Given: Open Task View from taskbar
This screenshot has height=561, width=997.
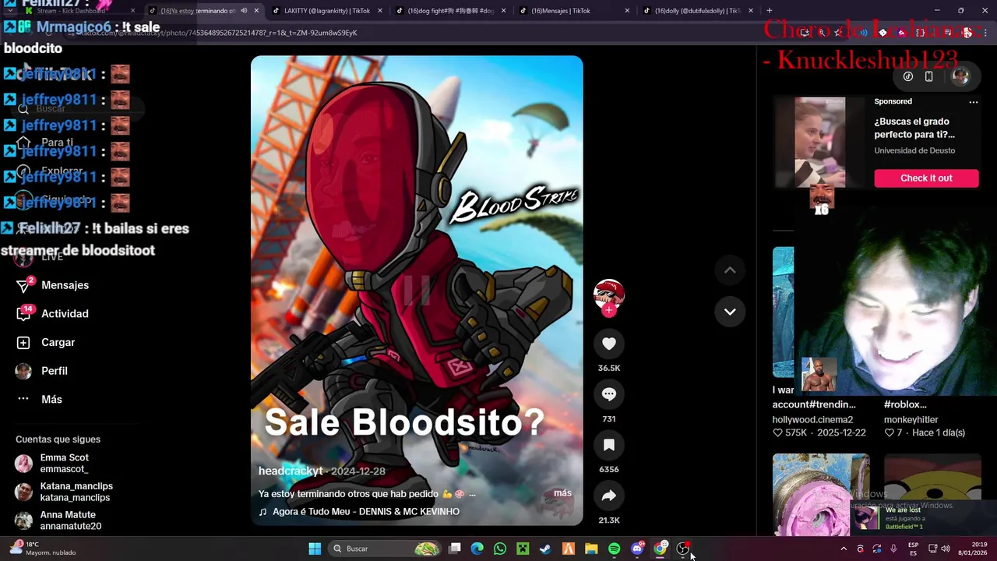Looking at the screenshot, I should (455, 549).
